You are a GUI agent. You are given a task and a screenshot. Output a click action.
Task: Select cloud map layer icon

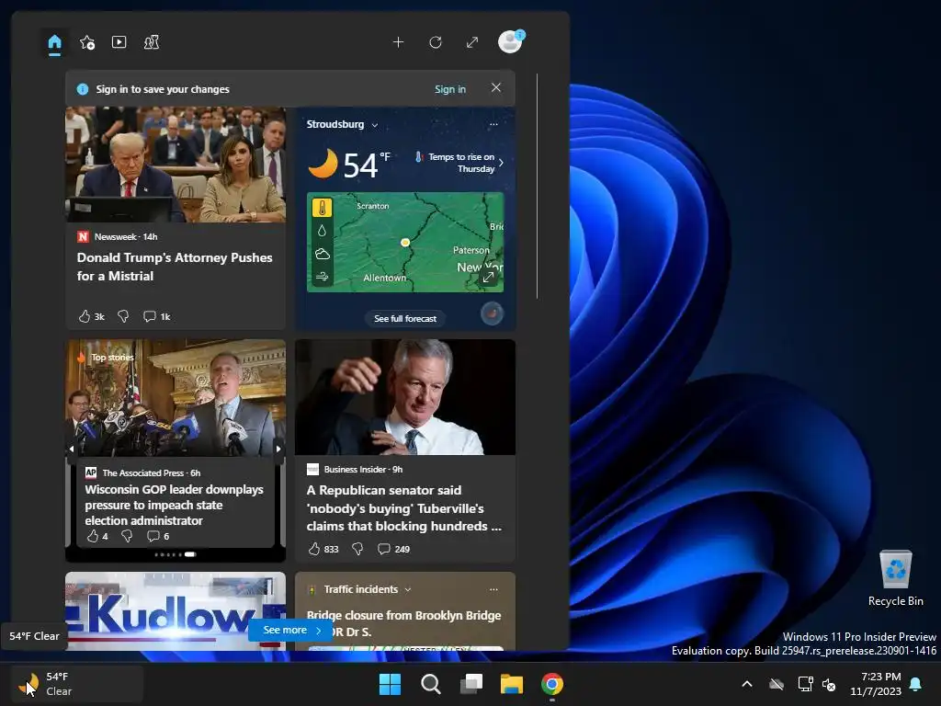(323, 254)
